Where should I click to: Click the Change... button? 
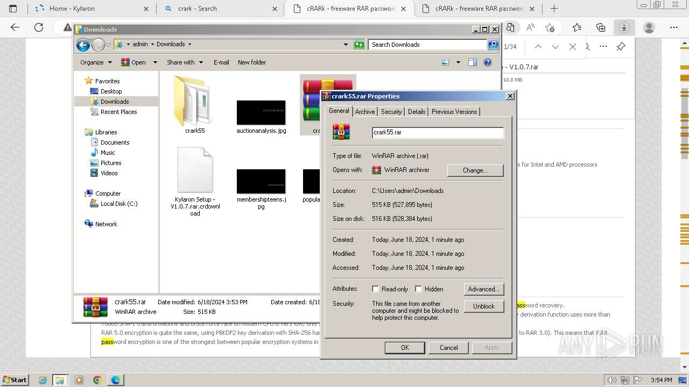(x=475, y=170)
